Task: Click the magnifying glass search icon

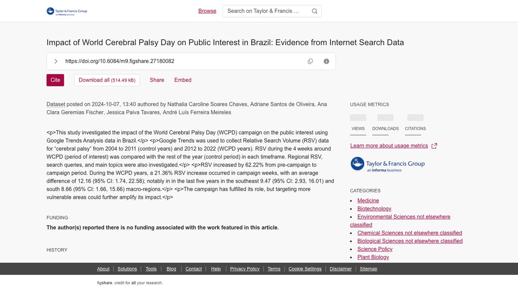Action: (x=314, y=11)
